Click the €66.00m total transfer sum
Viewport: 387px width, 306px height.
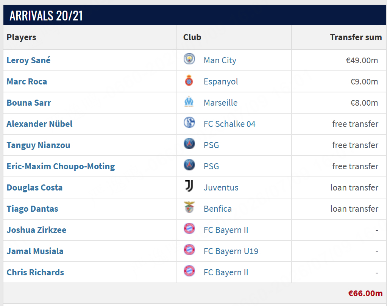365,293
